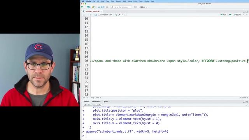The image size is (249, 140).
Task: Open the Debug menu
Action: (130, 1)
